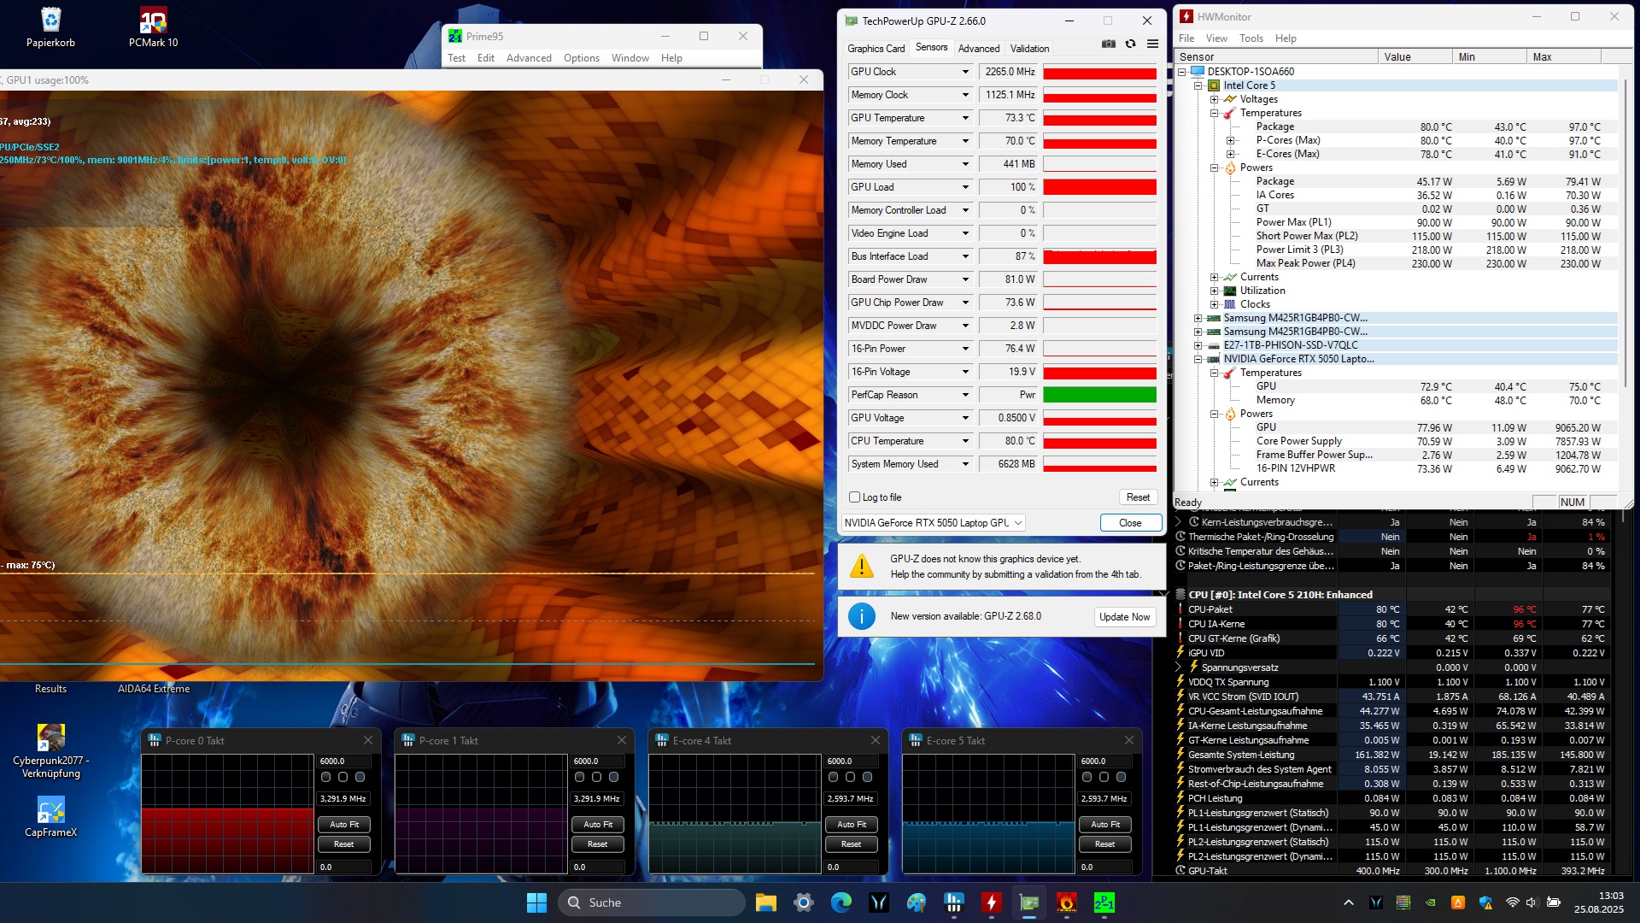Viewport: 1640px width, 923px height.
Task: Enable the Log to file checkbox
Action: 854,497
